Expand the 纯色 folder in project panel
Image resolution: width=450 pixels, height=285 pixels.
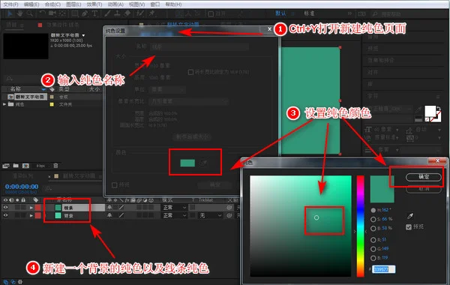click(x=4, y=104)
